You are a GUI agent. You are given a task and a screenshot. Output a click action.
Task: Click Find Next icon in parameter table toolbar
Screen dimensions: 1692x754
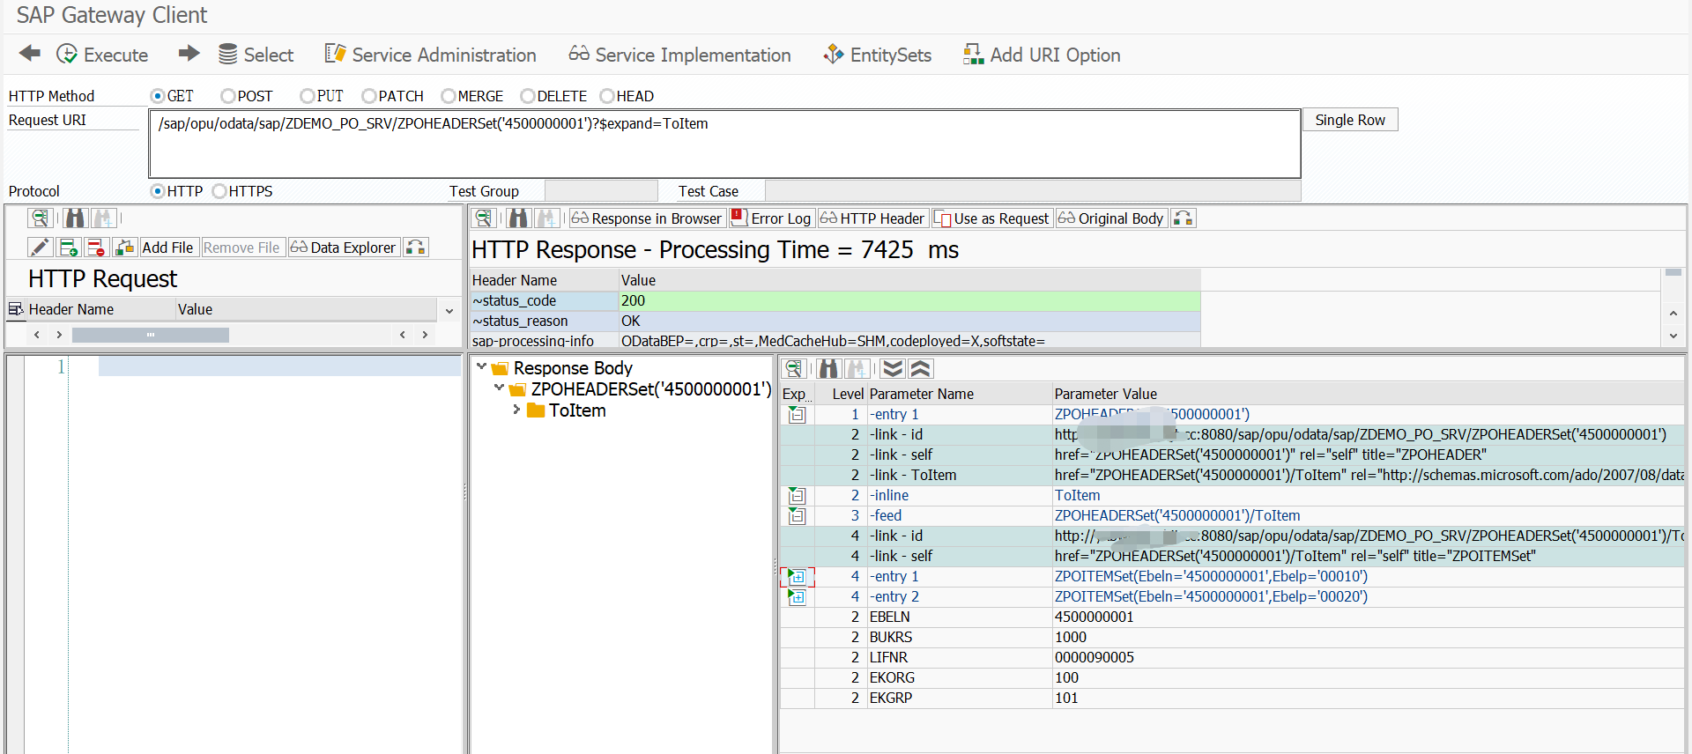pos(857,368)
